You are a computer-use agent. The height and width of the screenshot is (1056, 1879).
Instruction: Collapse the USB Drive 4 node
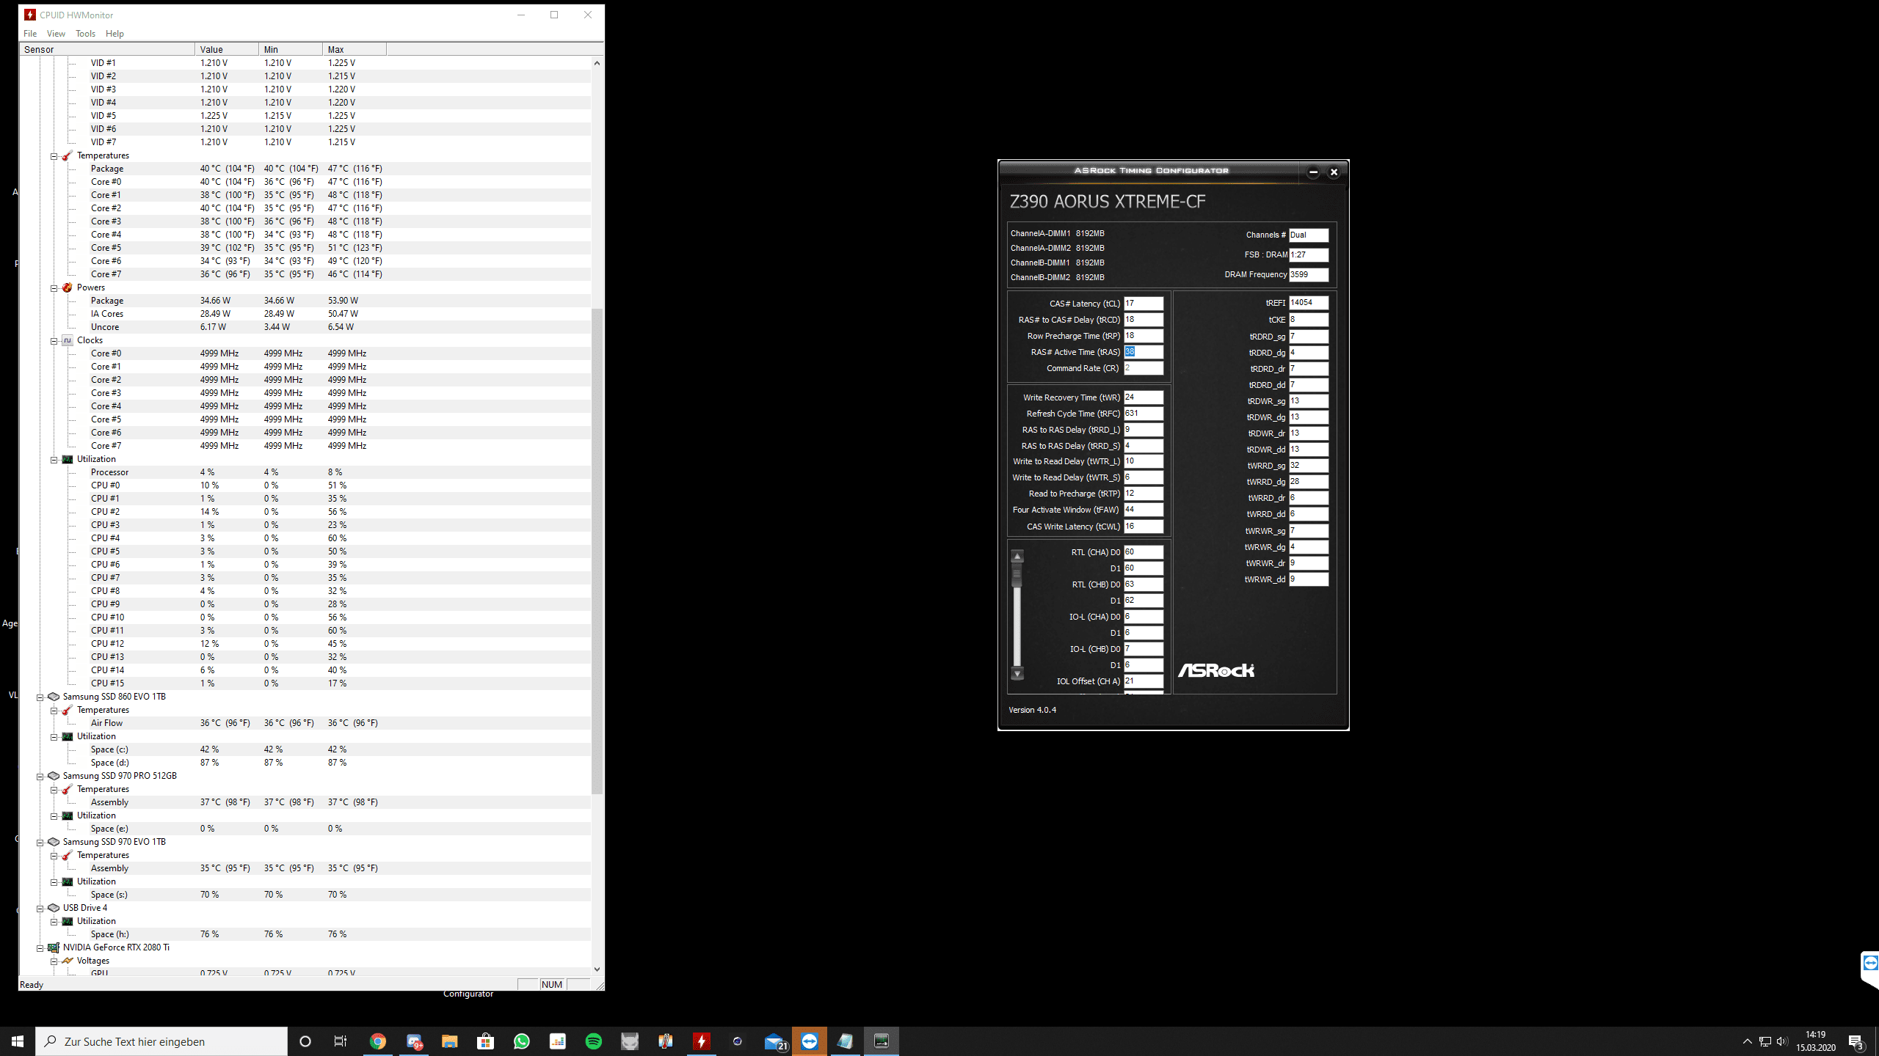coord(40,909)
